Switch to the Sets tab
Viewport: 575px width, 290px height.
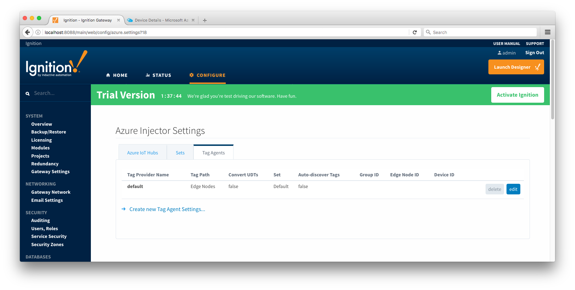coord(180,153)
